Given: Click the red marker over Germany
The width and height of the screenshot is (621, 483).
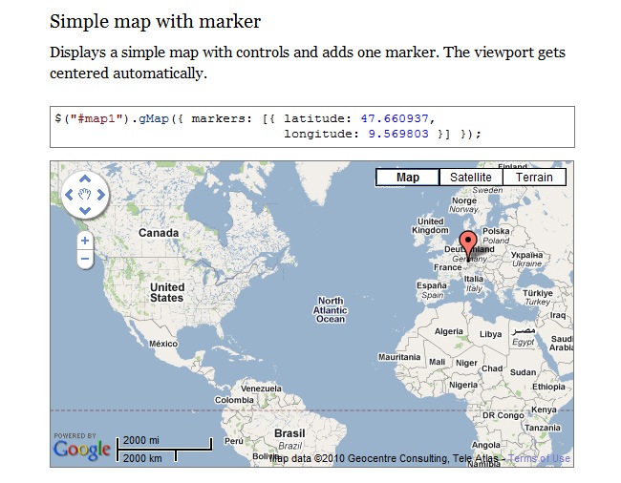Looking at the screenshot, I should coord(467,241).
